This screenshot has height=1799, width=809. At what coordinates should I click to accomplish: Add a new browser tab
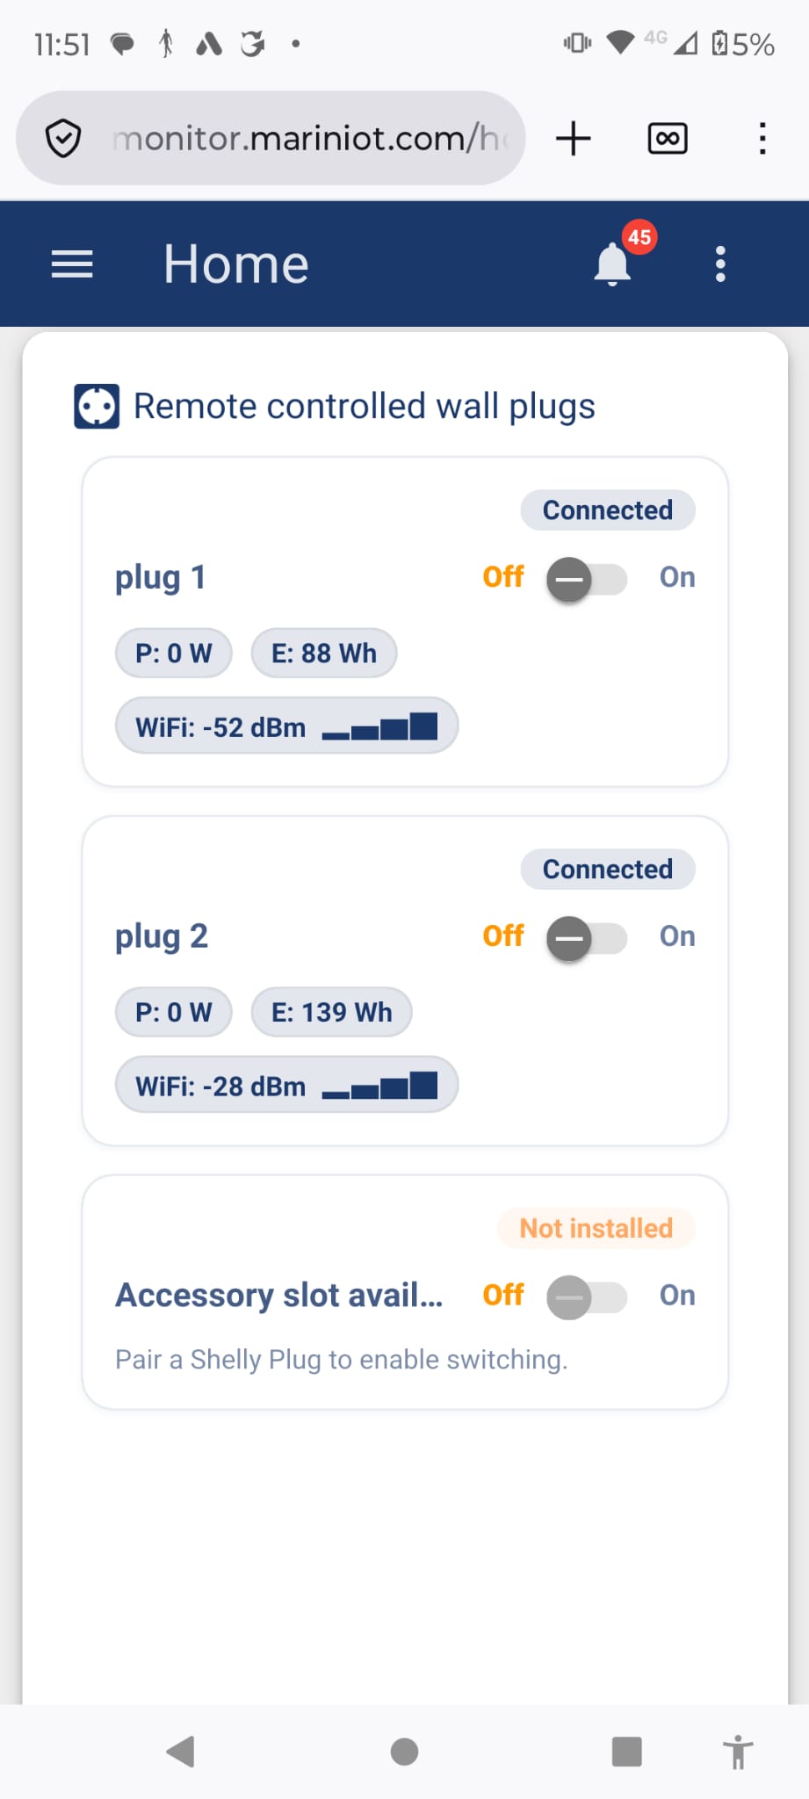point(574,139)
